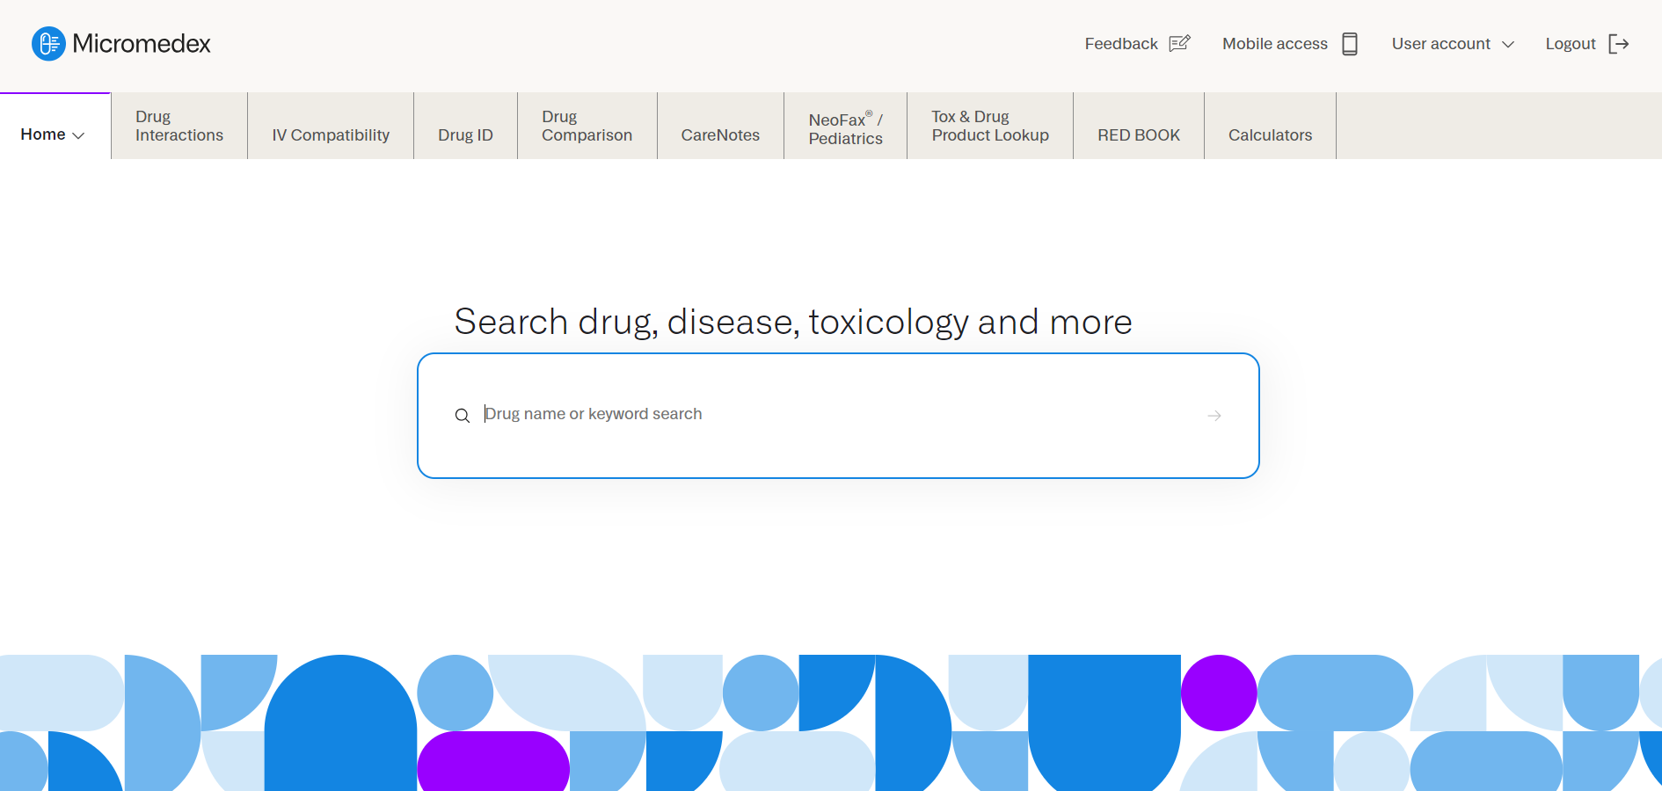
Task: Select the NeoFax / Pediatrics tab
Action: [845, 128]
